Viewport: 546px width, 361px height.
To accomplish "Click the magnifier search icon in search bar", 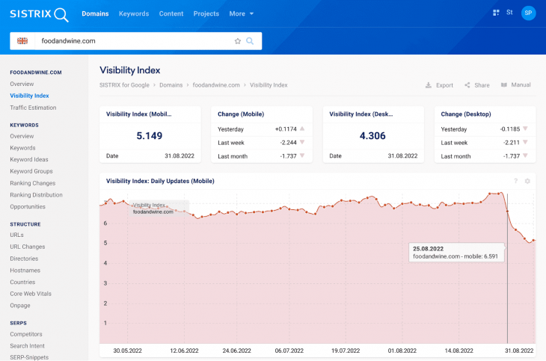I will 251,41.
